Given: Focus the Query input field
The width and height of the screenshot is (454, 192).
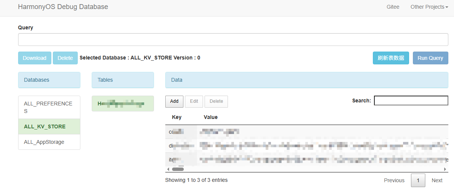Looking at the screenshot, I should click(233, 40).
